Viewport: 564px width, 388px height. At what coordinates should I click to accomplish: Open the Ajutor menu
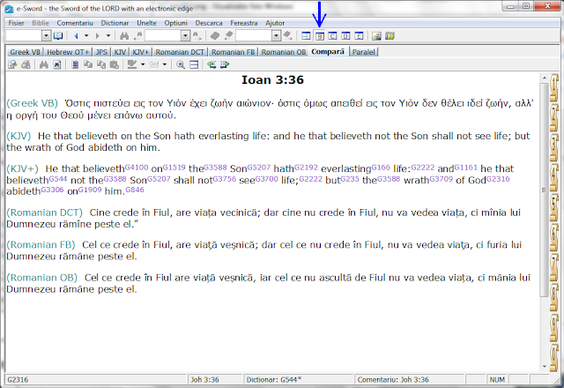click(275, 23)
